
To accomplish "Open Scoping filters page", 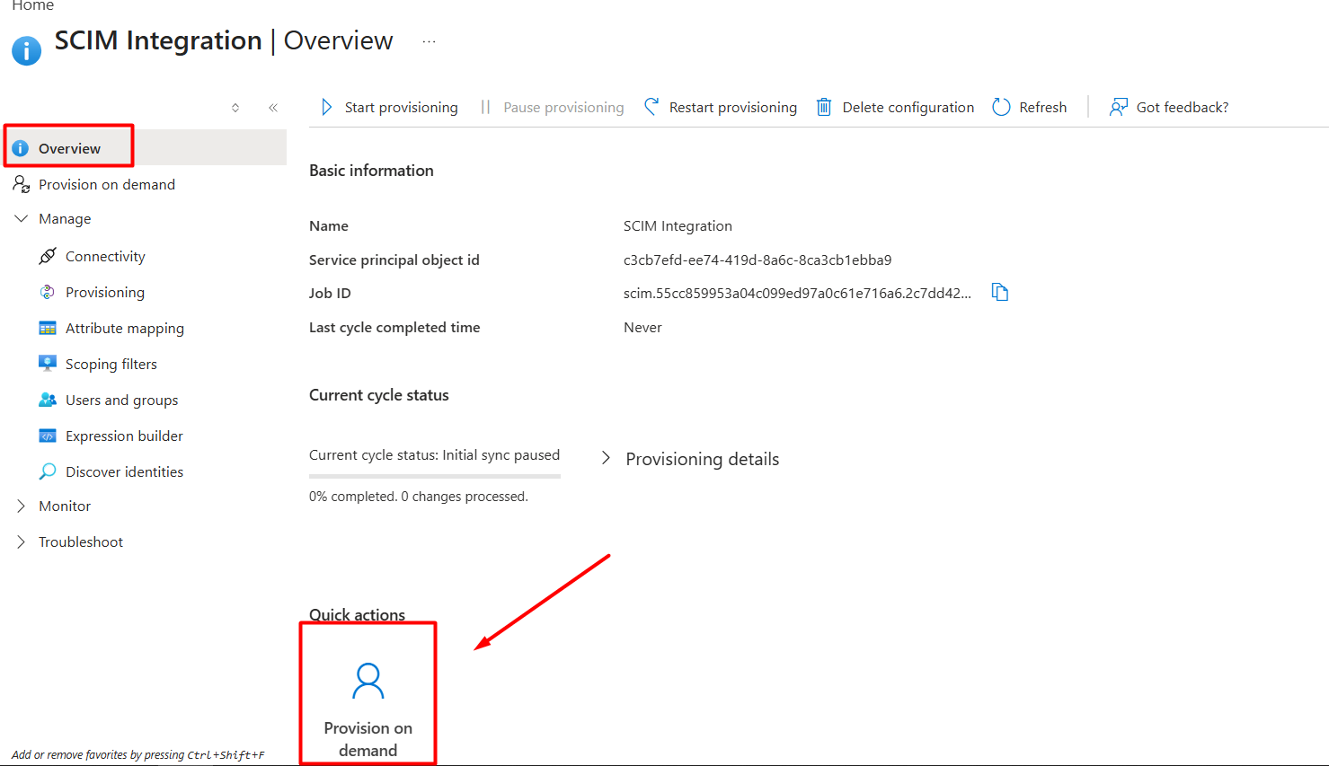I will (111, 364).
